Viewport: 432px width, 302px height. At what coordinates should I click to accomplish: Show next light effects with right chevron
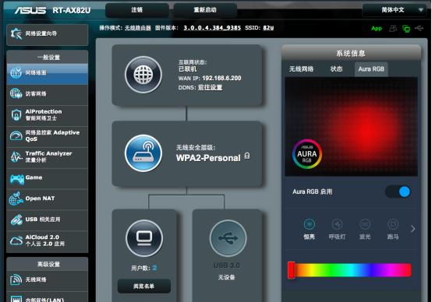click(413, 229)
